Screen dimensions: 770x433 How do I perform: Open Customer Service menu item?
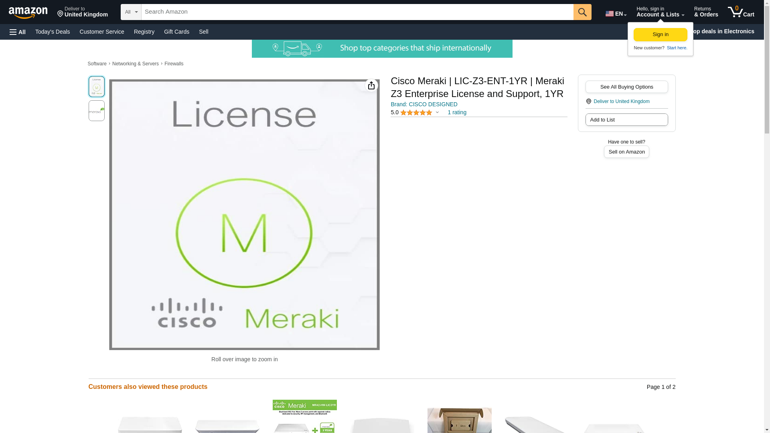(x=102, y=32)
